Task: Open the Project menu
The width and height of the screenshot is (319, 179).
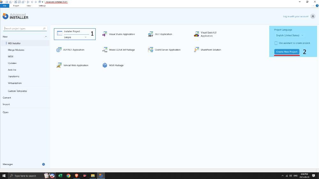Action: pyautogui.click(x=16, y=6)
